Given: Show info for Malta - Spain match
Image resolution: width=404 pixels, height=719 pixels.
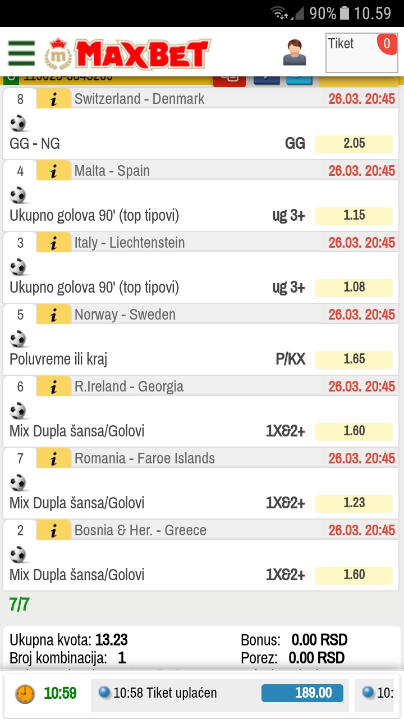Looking at the screenshot, I should coord(54,171).
